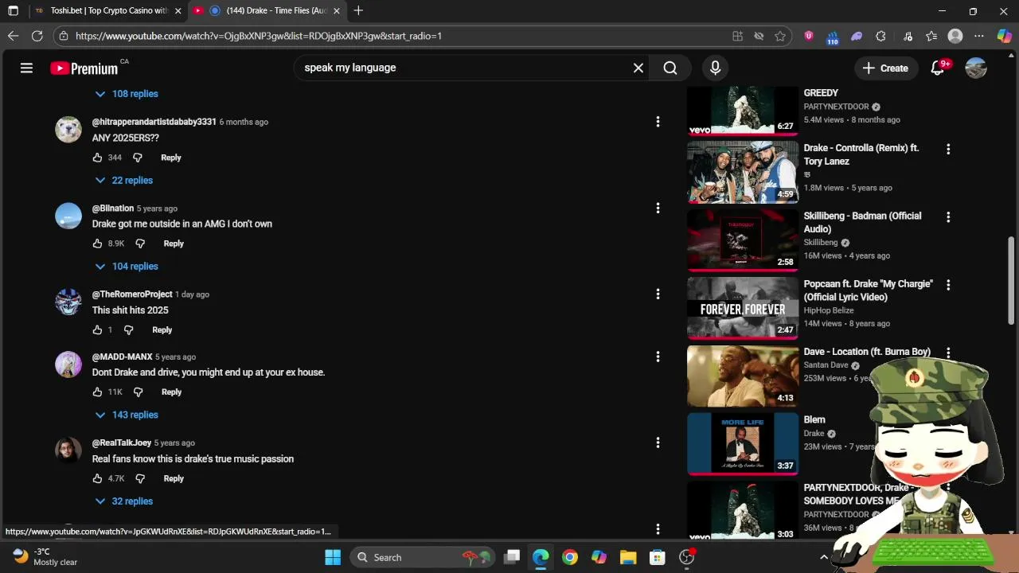The height and width of the screenshot is (573, 1019).
Task: Open Edge settings and more menu
Action: 979,36
